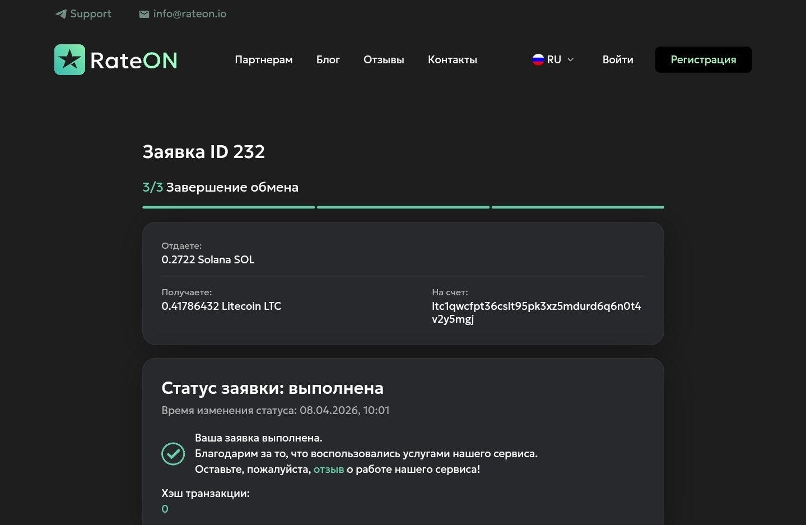
Task: Open the RU language selector
Action: 553,60
